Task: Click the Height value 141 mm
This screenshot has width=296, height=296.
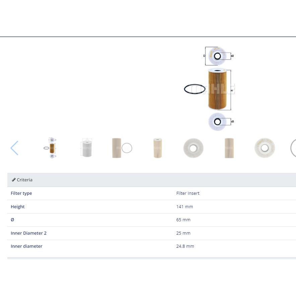Action: pyautogui.click(x=184, y=207)
